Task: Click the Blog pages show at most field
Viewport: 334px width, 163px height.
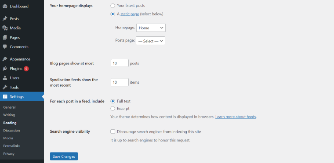Action: point(120,63)
